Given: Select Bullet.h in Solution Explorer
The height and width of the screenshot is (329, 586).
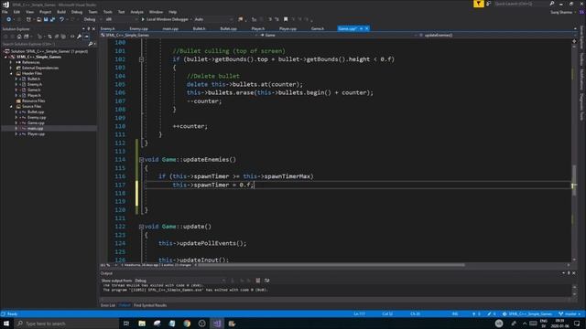Looking at the screenshot, I should (x=34, y=80).
